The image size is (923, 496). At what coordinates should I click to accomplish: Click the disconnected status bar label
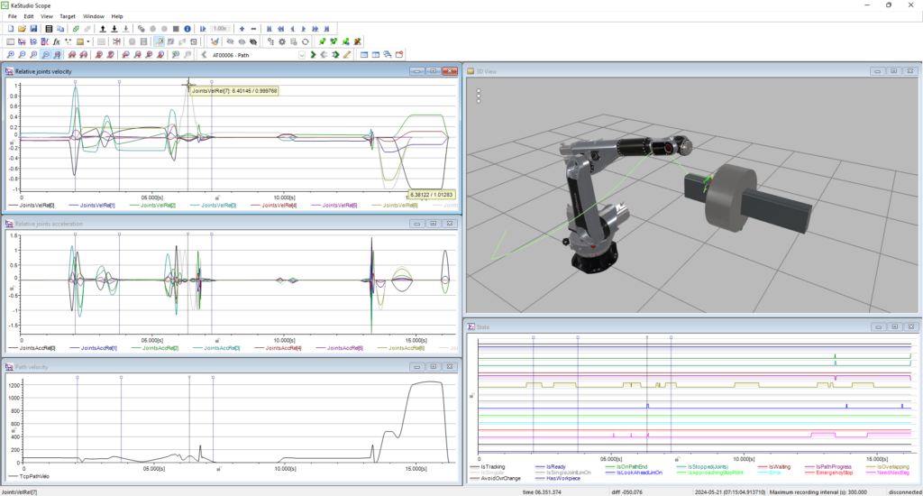point(905,491)
